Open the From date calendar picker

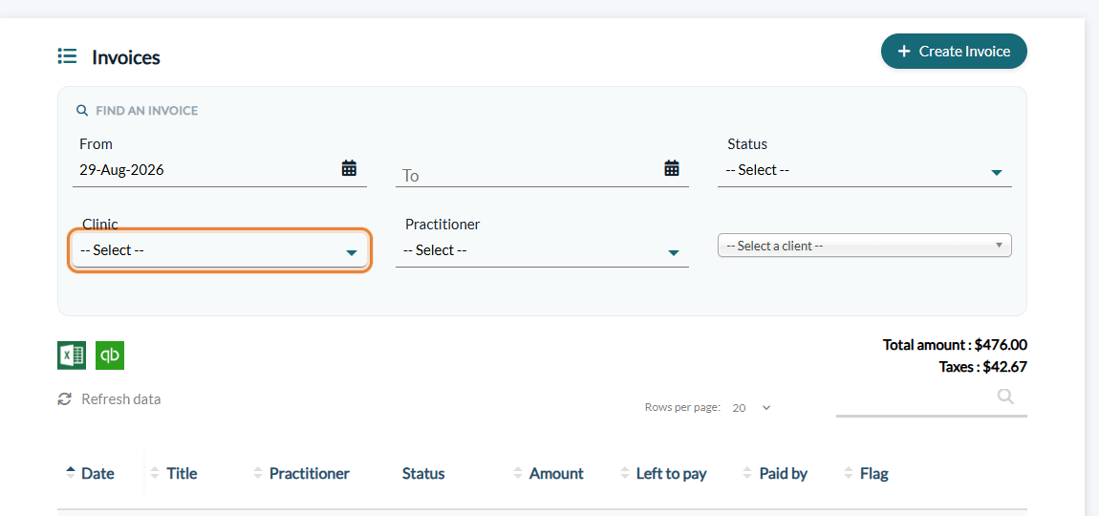349,168
